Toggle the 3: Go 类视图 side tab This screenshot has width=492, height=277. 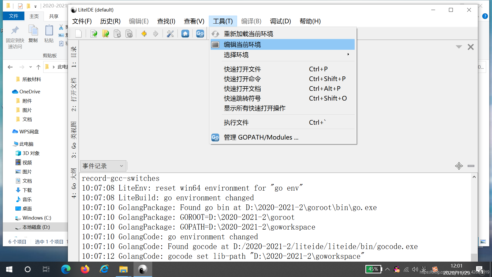(x=74, y=139)
